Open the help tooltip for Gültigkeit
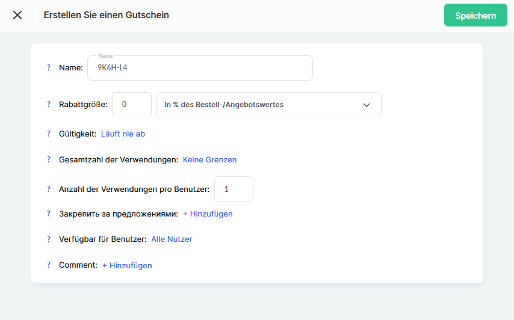514x320 pixels. (49, 134)
